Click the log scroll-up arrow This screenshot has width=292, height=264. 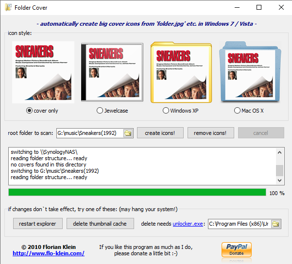pyautogui.click(x=279, y=152)
